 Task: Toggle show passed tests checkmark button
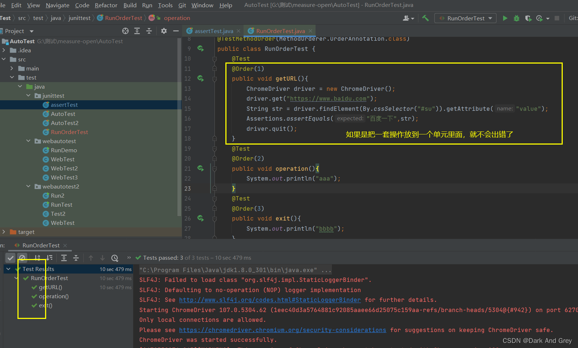[11, 258]
